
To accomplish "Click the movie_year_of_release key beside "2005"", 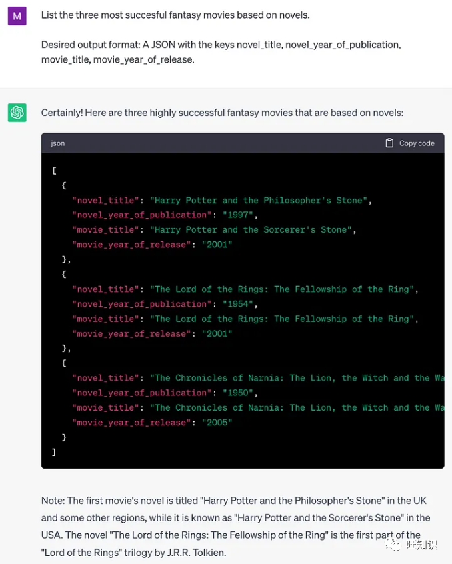I will coord(131,423).
